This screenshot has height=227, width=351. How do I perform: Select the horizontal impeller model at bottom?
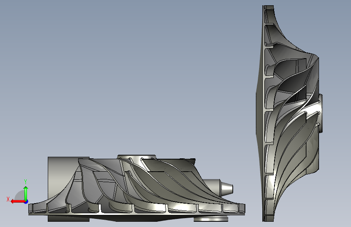pyautogui.click(x=137, y=188)
